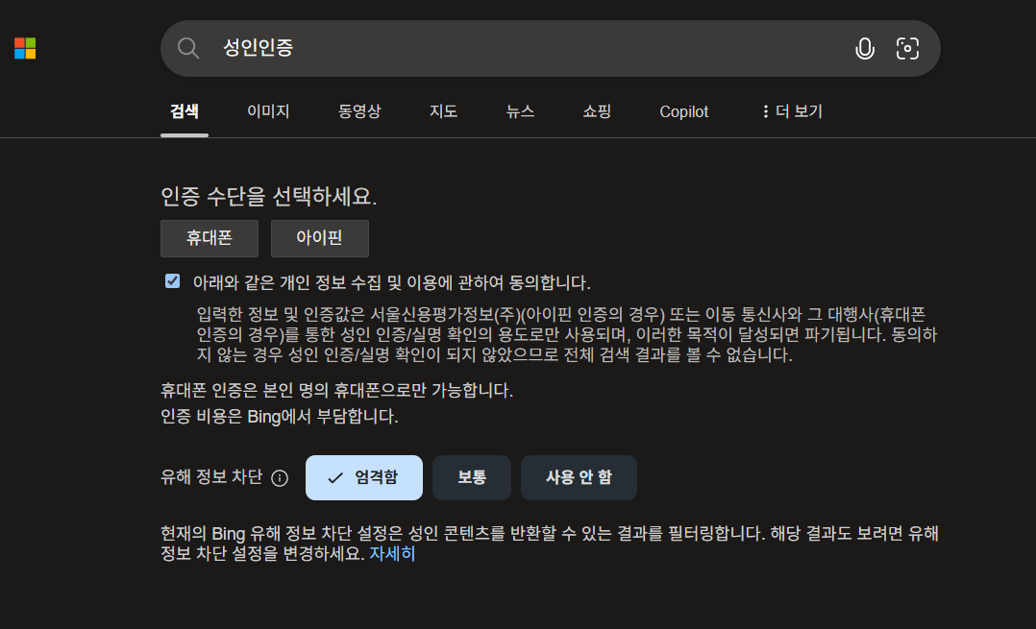Go to the 지도 tab
Image resolution: width=1036 pixels, height=629 pixels.
coord(443,111)
